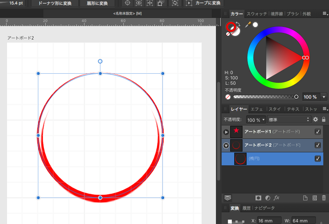Viewport: 329px width, 224px height.
Task: Click the 不透明度 opacity slider handle
Action: point(296,97)
